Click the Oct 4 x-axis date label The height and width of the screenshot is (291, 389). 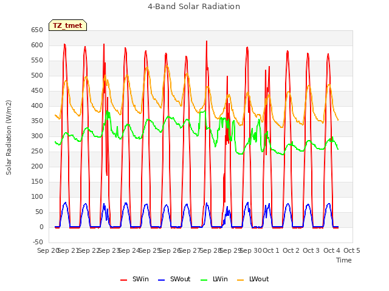pyautogui.click(x=332, y=250)
